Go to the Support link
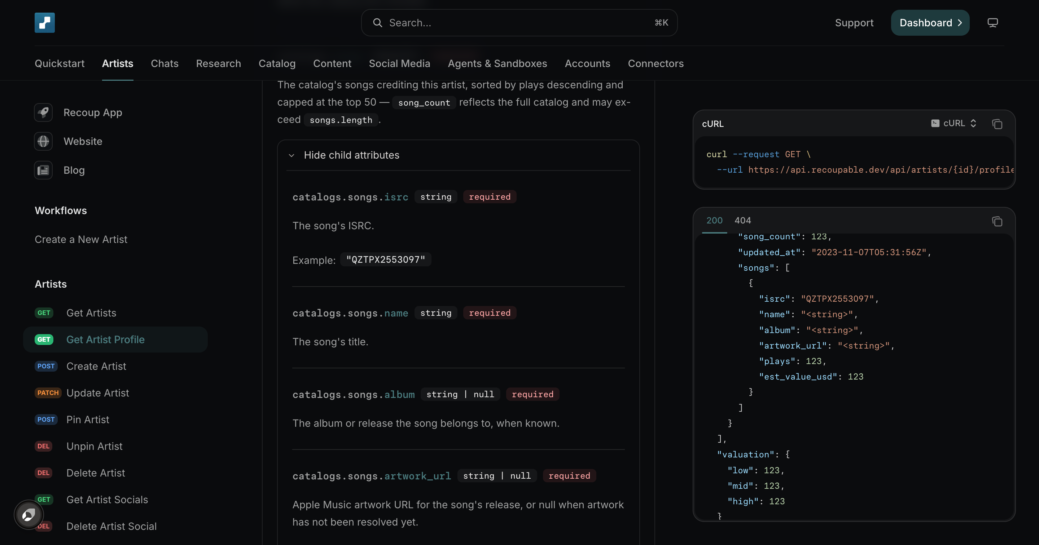1039x545 pixels. (854, 23)
